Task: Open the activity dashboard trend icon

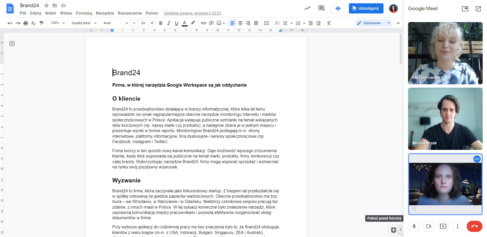Action: (x=307, y=8)
